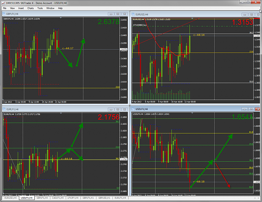Close the EURLFX,H4 chart window
Viewport: 262px width, 202px height.
pyautogui.click(x=125, y=110)
